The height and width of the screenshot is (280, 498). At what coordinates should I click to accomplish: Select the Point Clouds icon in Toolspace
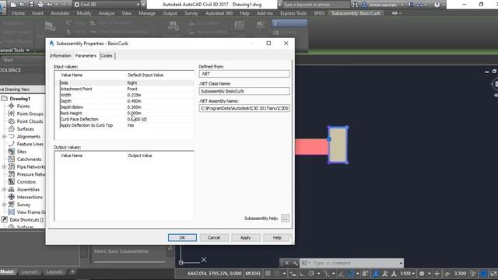12,121
